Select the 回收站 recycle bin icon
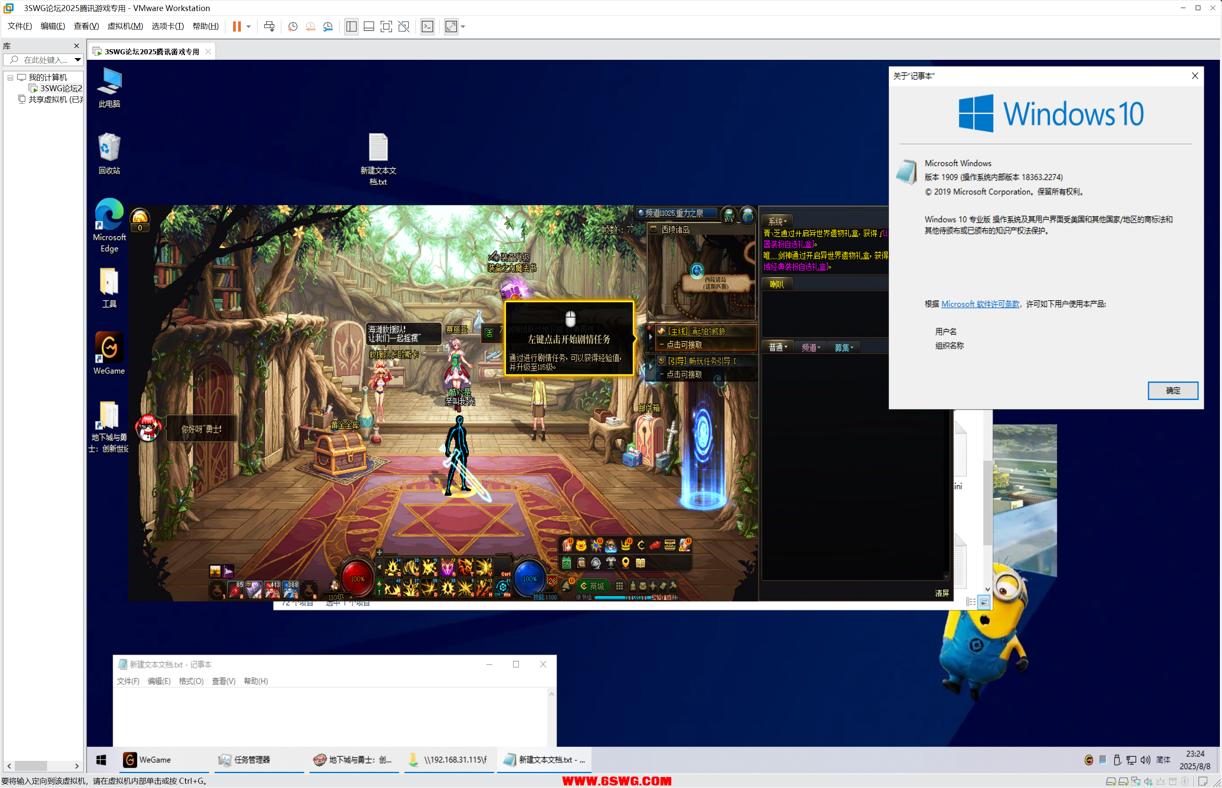Screen dimensions: 1222x788 (x=109, y=154)
